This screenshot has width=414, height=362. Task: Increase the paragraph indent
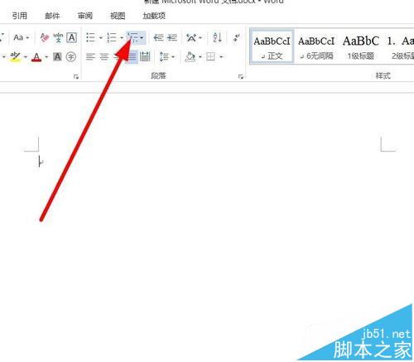tap(172, 37)
